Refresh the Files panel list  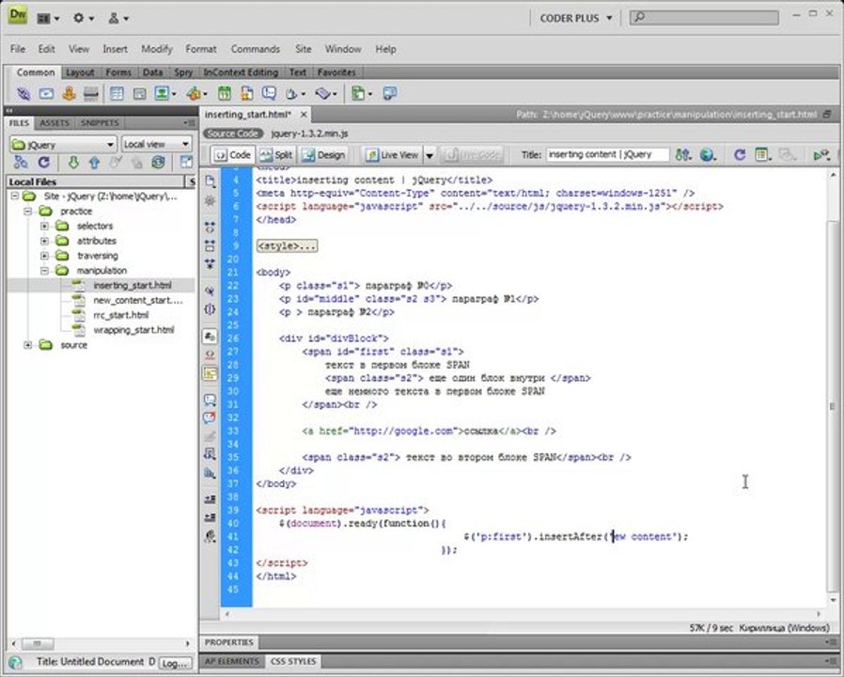[x=43, y=162]
